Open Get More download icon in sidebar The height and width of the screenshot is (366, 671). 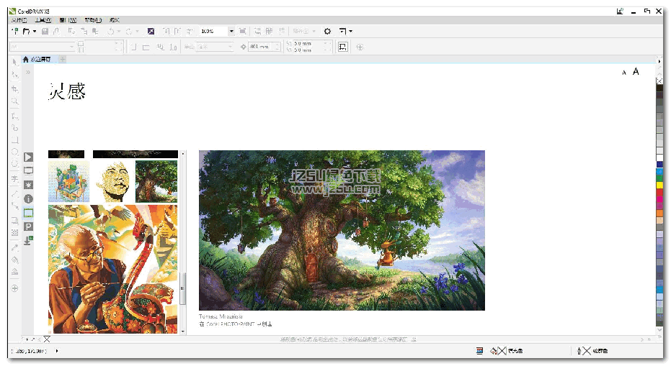point(28,240)
